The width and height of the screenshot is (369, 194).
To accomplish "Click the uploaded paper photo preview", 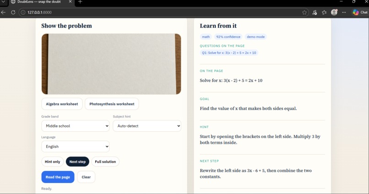I will pos(111,64).
